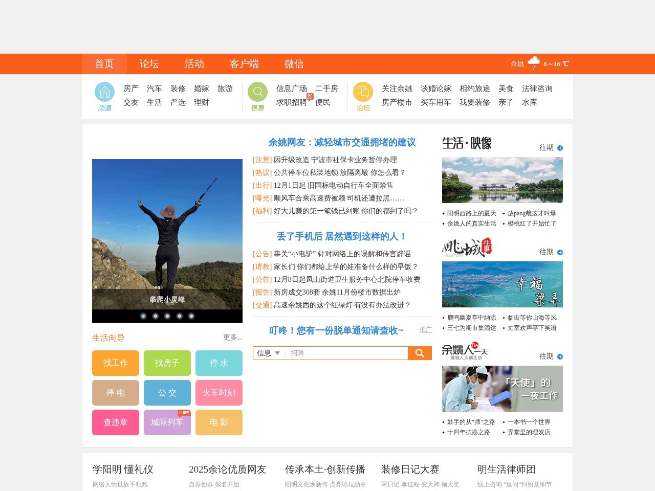Switch to the 论坛 navigation tab
Screen dimensions: 655x491
tap(149, 64)
